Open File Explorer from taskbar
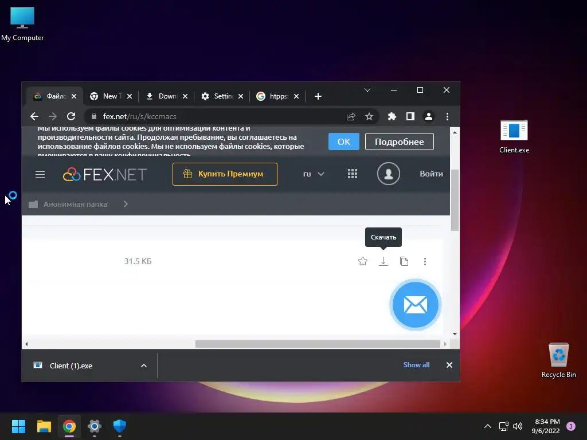Viewport: 587px width, 440px height. (44, 426)
